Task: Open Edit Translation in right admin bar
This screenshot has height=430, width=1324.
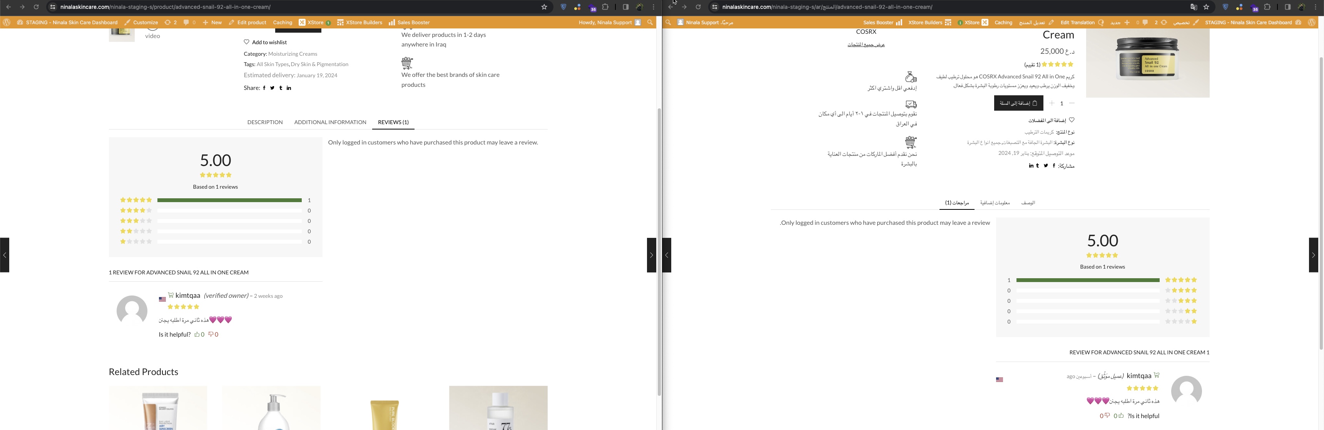Action: (1082, 23)
